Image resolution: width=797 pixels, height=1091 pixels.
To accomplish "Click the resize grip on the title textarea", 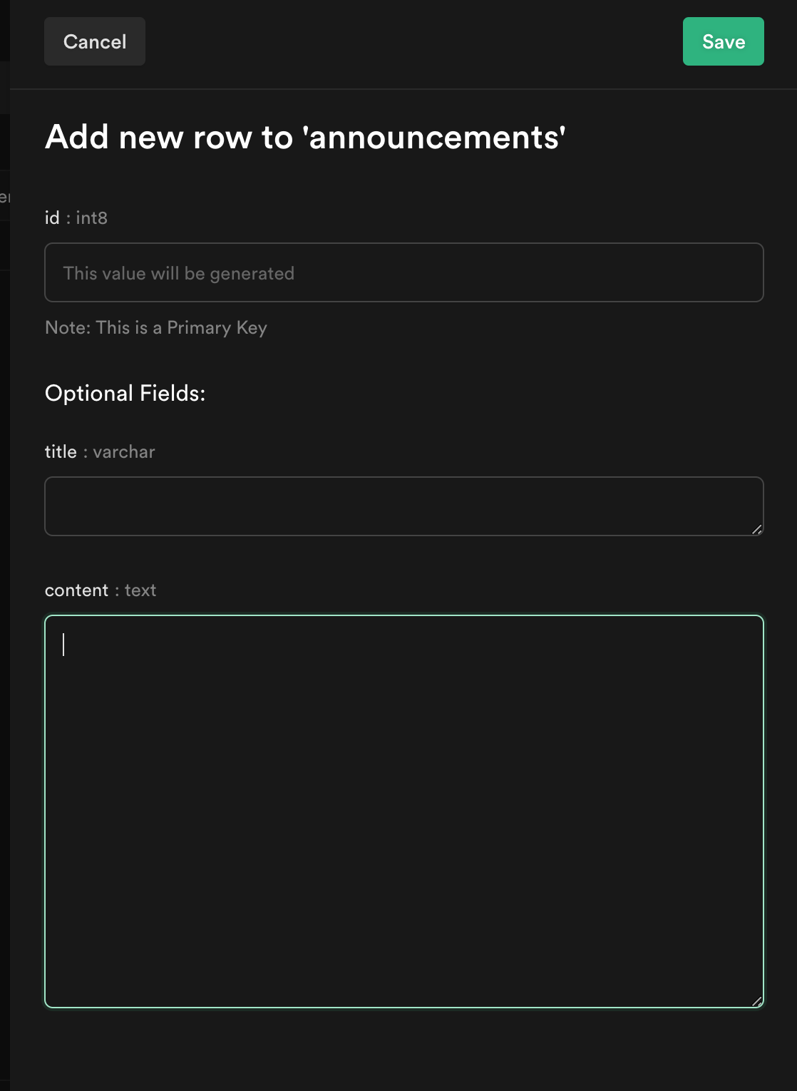I will 758,530.
